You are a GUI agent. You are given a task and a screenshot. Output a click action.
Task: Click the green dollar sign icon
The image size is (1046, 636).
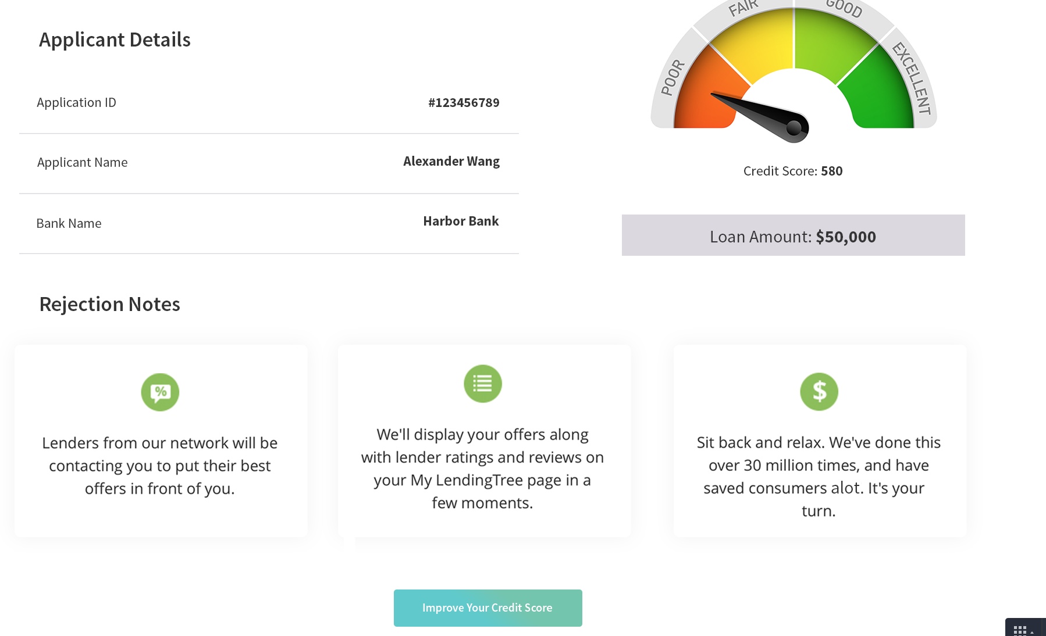coord(819,391)
